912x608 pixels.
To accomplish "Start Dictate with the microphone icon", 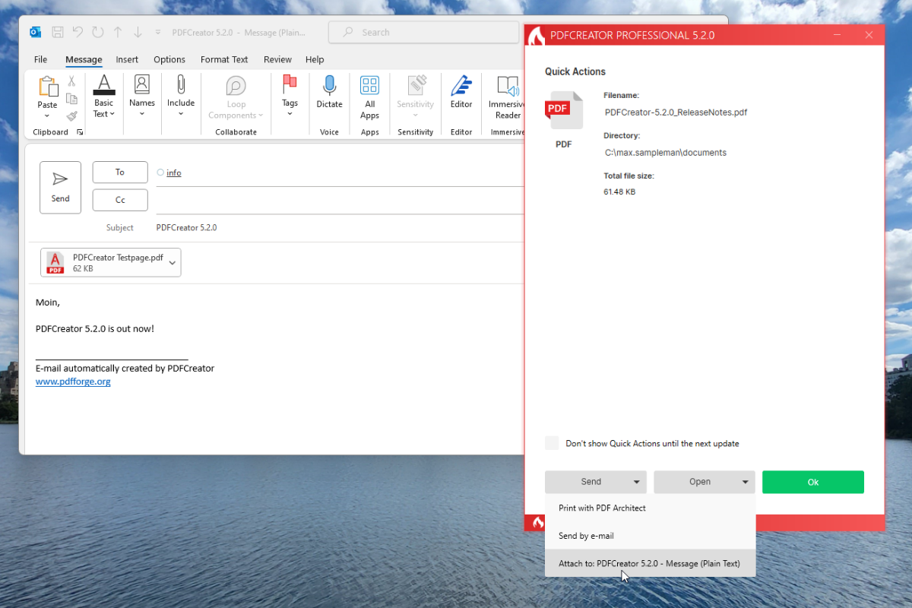I will tap(329, 85).
